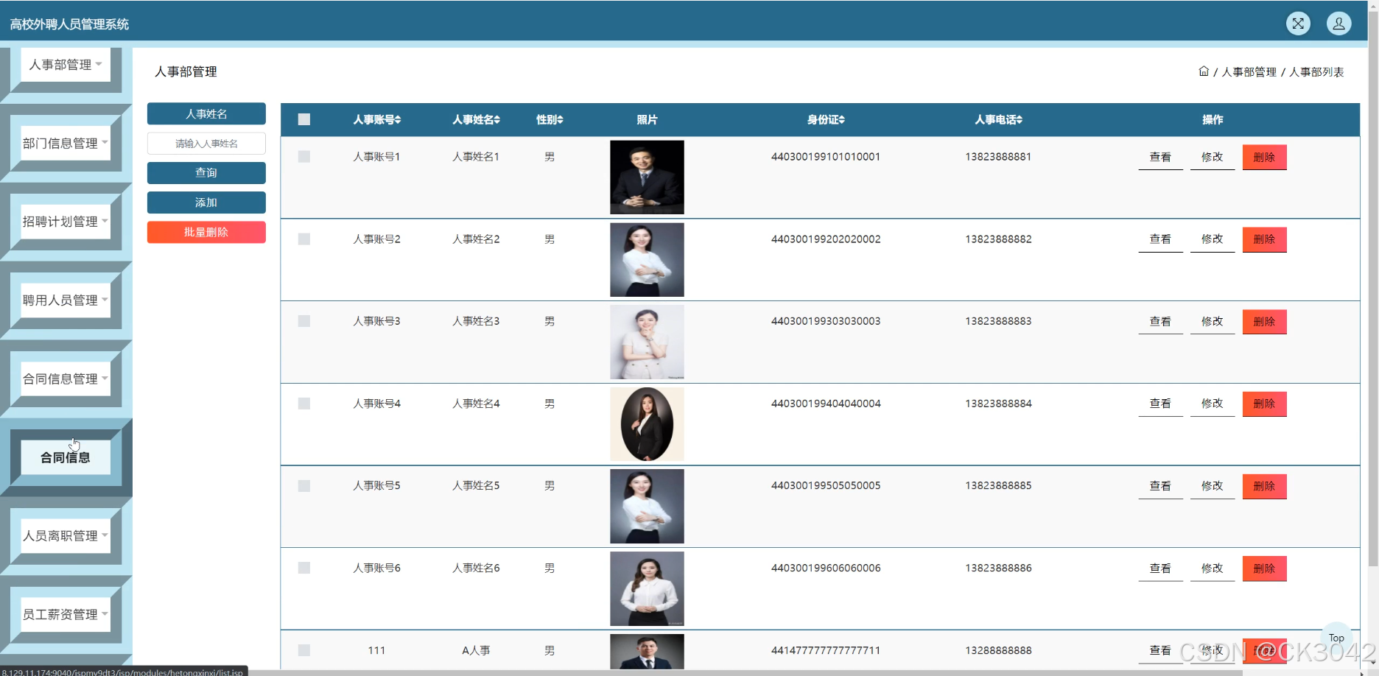Delete the 人事账号5 row

1264,486
